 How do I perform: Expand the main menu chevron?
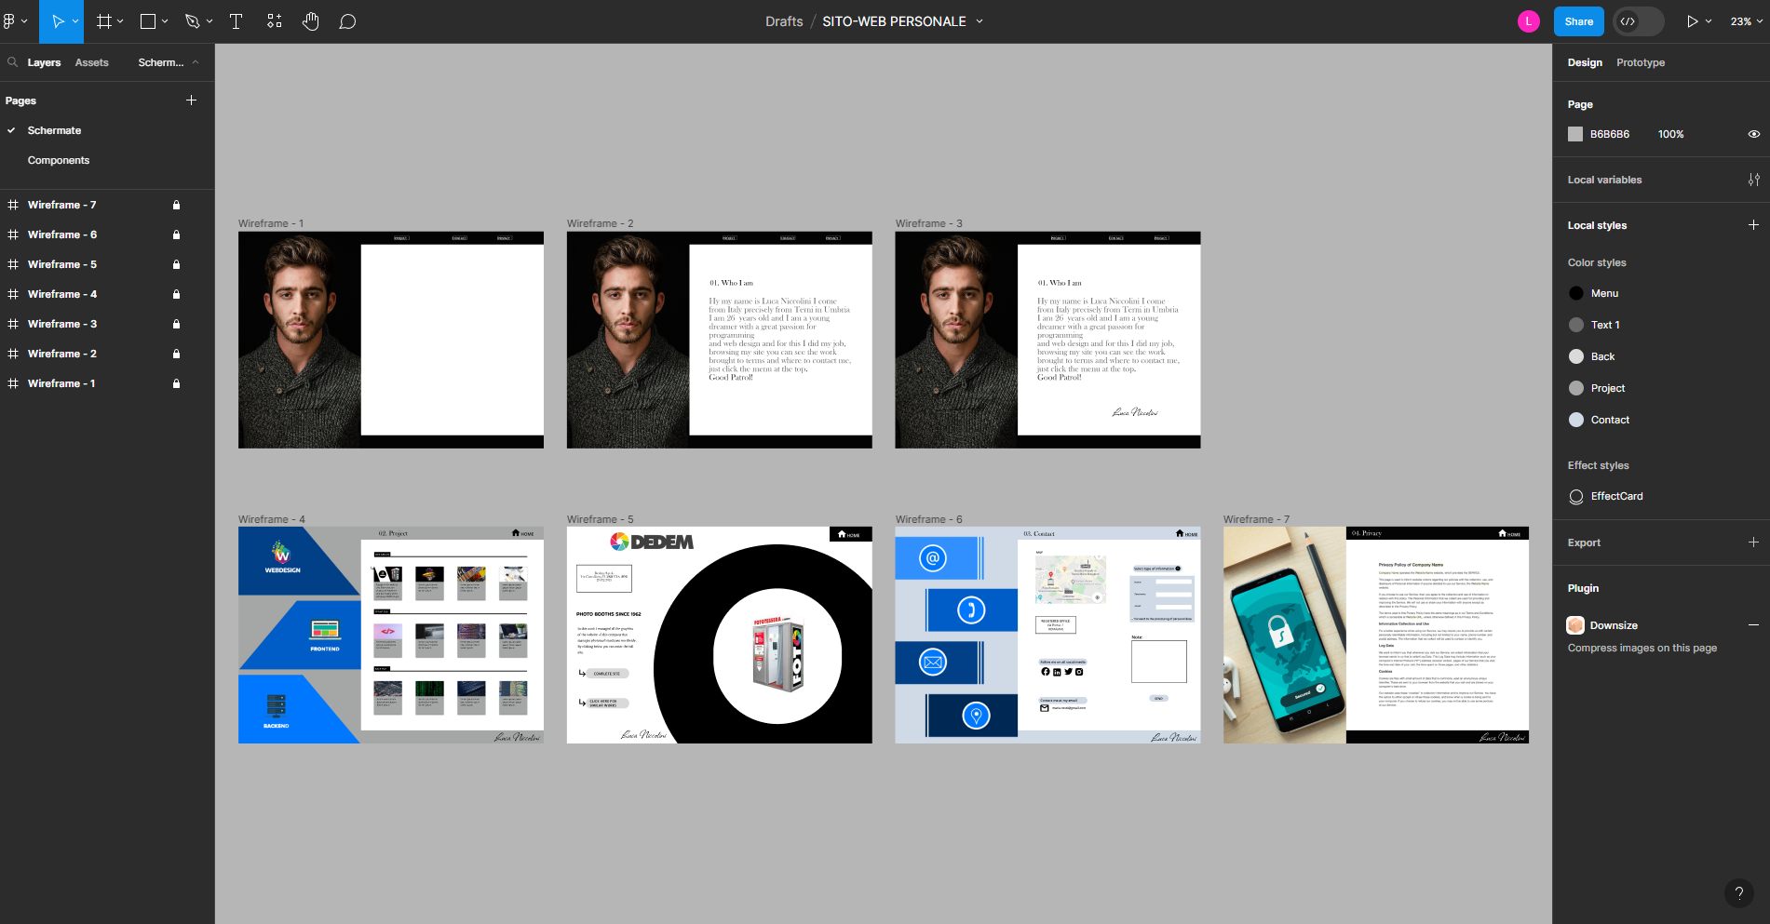click(24, 21)
